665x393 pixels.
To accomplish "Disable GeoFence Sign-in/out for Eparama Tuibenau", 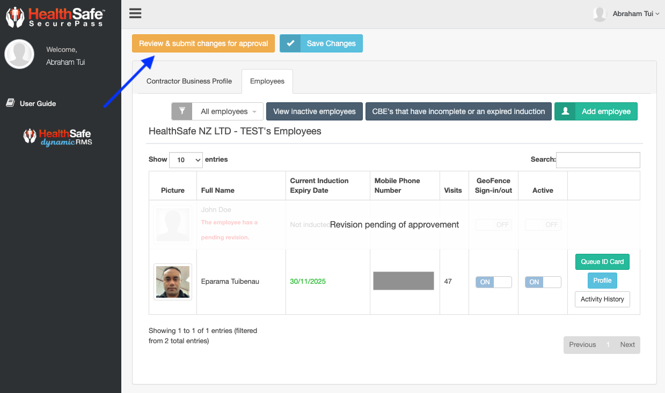I will click(x=493, y=282).
